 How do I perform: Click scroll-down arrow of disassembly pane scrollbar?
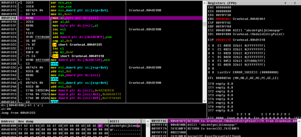pyautogui.click(x=205, y=101)
